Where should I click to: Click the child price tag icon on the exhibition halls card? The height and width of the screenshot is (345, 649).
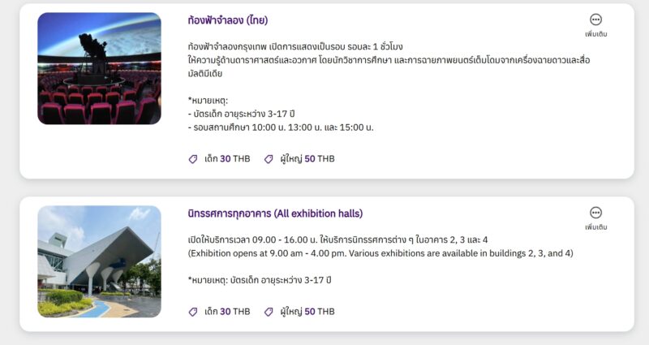click(x=193, y=312)
